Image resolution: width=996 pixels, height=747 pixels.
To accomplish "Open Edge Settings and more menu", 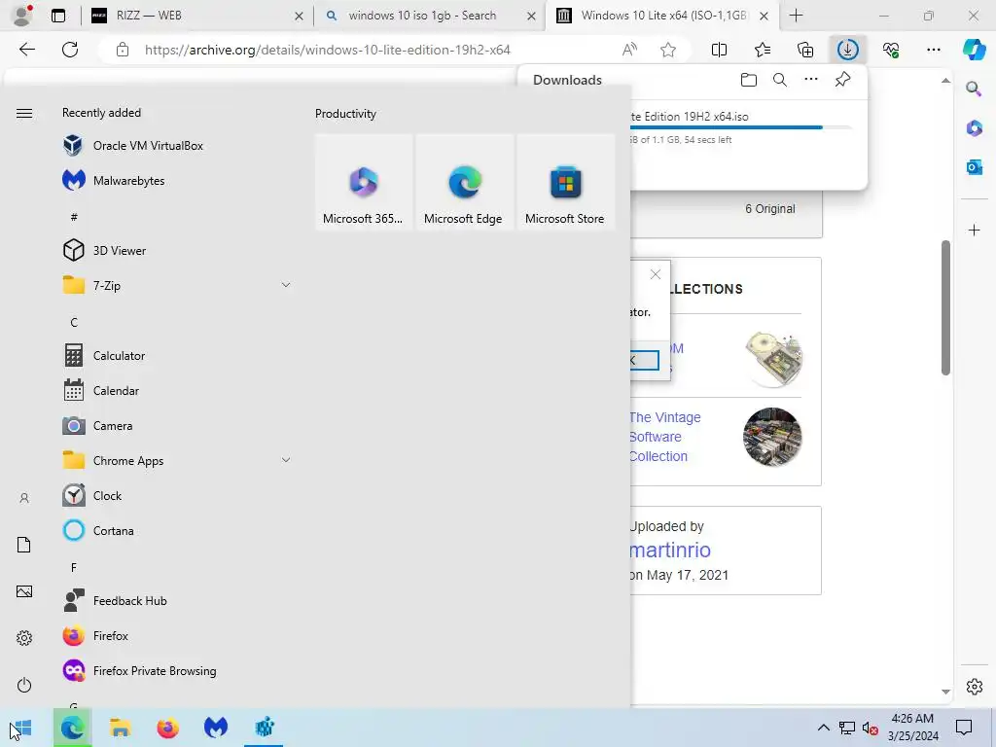I will [933, 50].
